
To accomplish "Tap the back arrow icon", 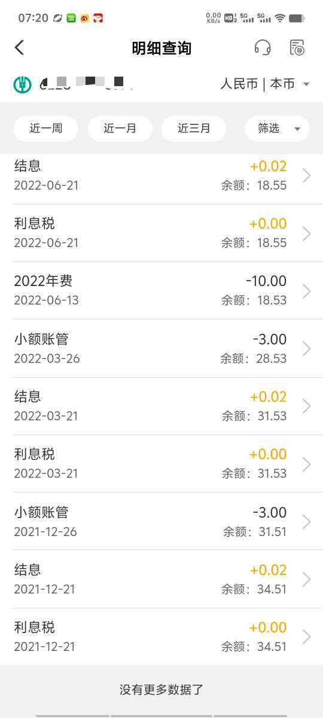I will pos(20,48).
